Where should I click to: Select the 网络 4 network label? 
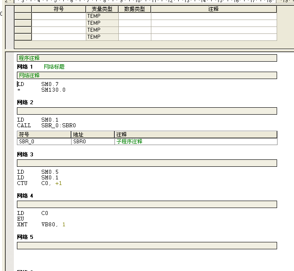[x=25, y=196]
